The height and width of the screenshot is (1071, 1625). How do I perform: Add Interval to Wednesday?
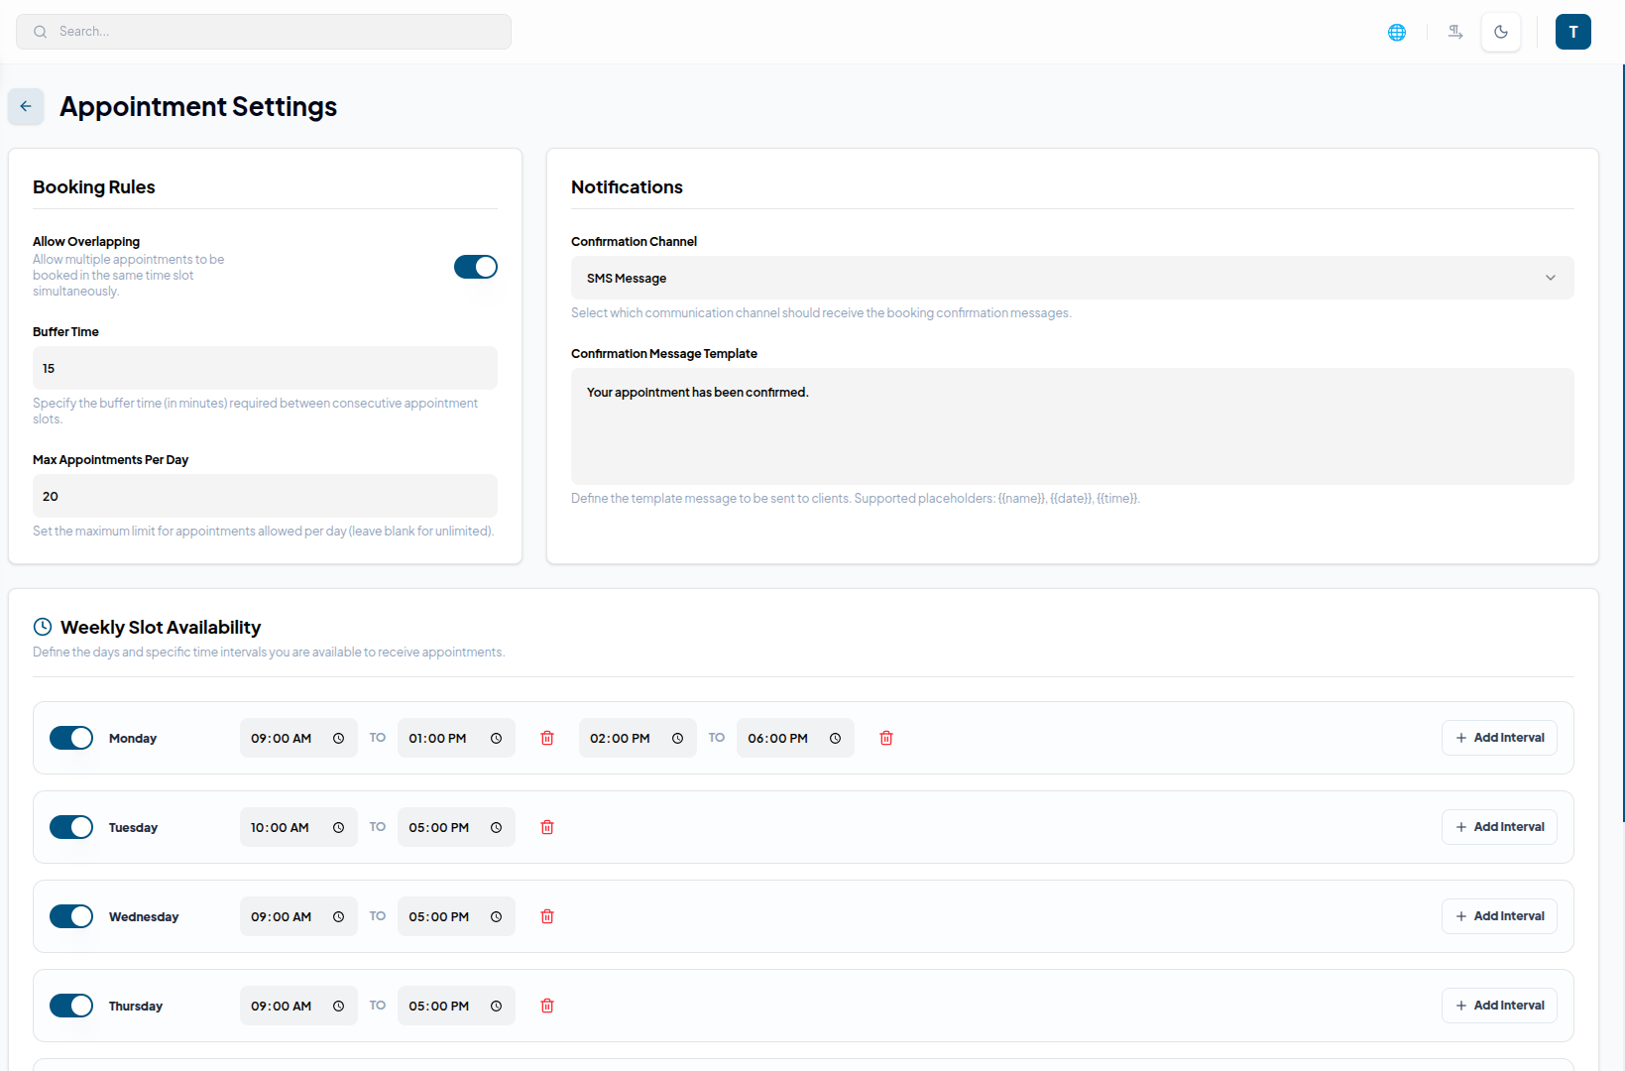(1499, 916)
